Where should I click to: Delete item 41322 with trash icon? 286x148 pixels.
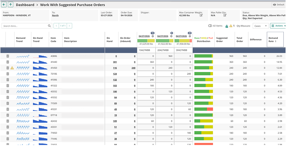(8, 86)
